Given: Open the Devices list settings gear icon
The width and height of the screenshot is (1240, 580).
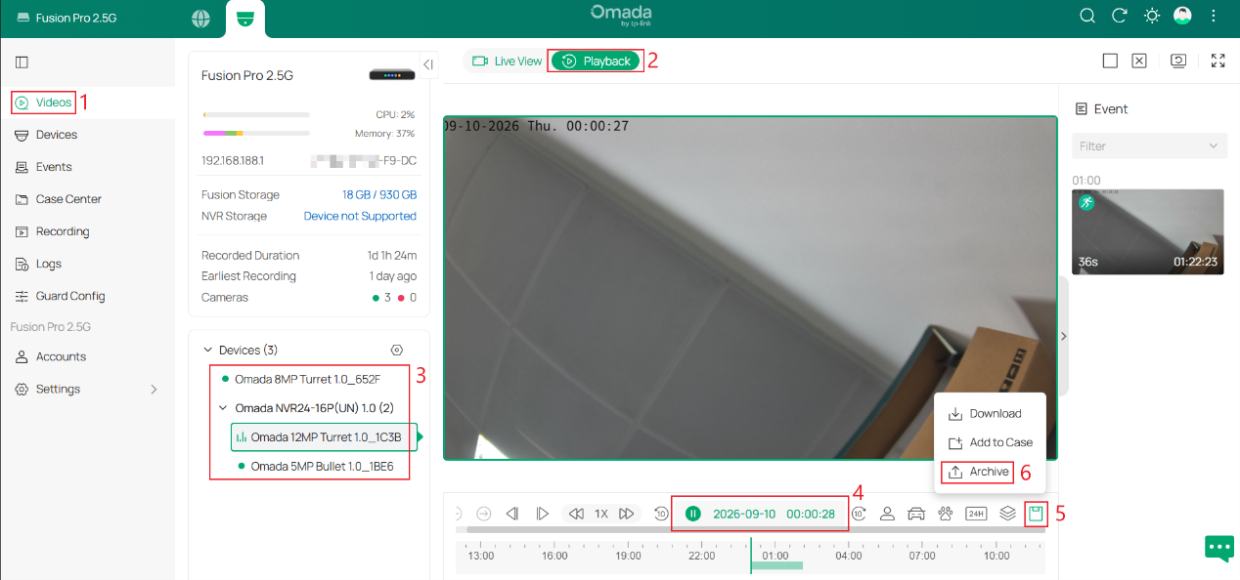Looking at the screenshot, I should [x=396, y=350].
